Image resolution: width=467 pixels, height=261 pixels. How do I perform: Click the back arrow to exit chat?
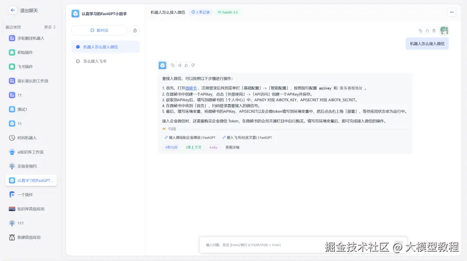13,10
